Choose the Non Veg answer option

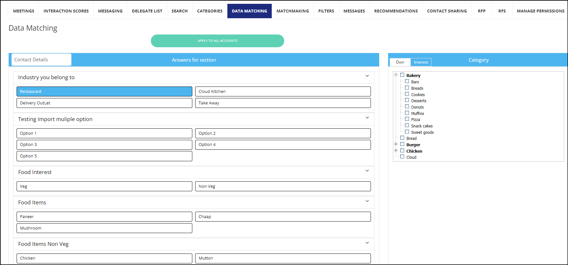pos(283,186)
